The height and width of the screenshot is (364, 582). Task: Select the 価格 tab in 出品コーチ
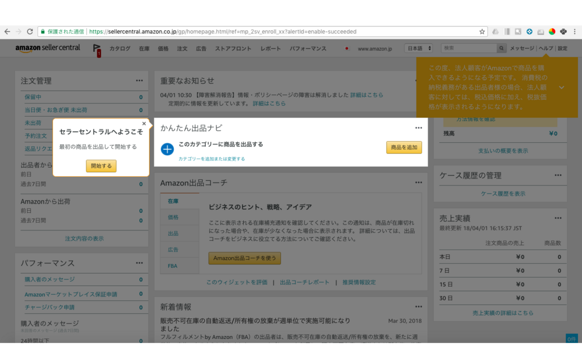click(180, 217)
